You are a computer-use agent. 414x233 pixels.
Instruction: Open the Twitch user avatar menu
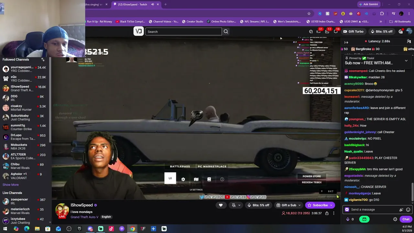(409, 31)
